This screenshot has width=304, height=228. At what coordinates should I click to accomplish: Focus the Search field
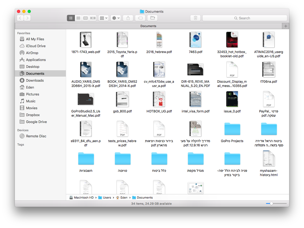point(245,18)
